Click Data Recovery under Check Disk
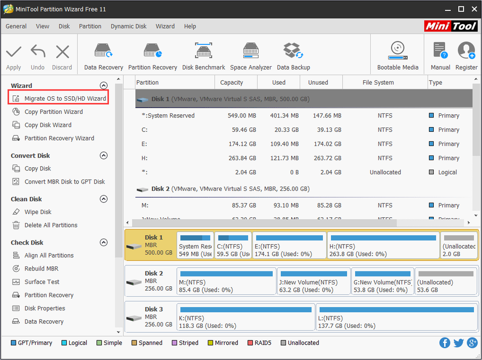482x360 pixels. [x=44, y=322]
